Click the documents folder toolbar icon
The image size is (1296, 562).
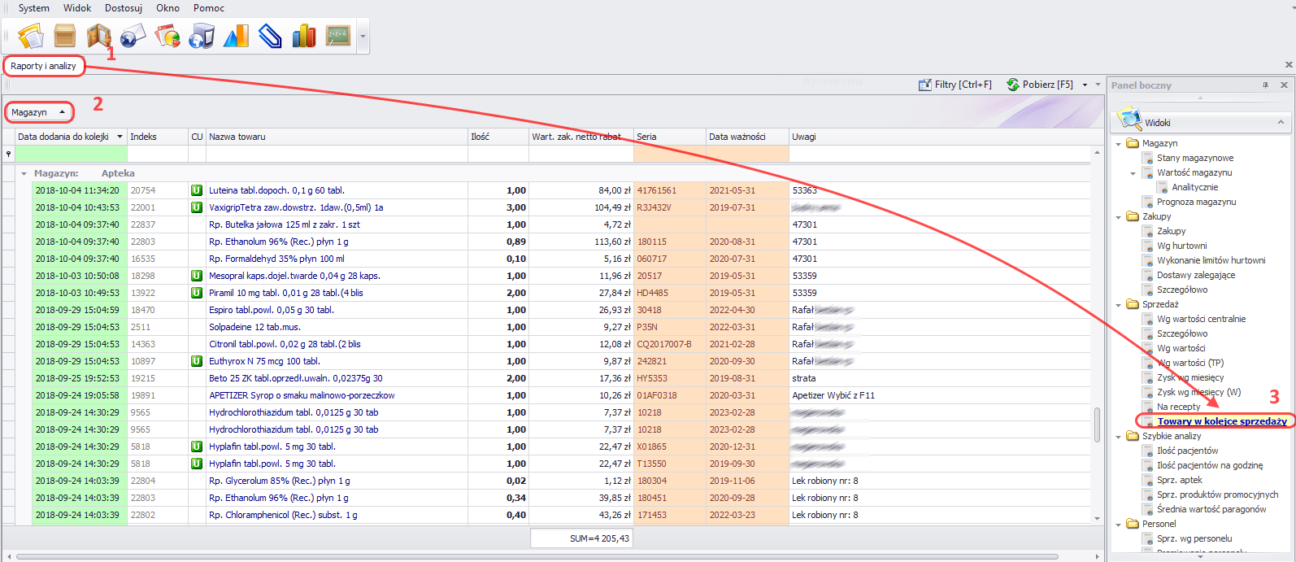(31, 36)
